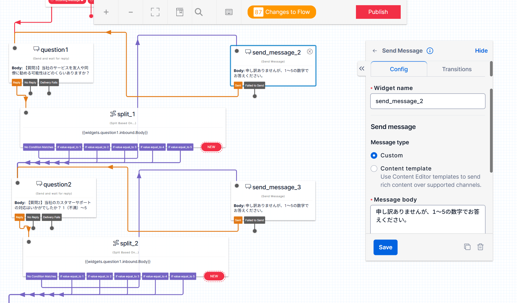
Task: Click send_message_2 input connector dot
Action: [x=237, y=51]
